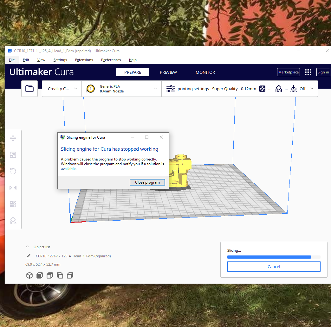Switch to the PREVIEW stage
Screen dimensions: 331x327
[x=168, y=72]
